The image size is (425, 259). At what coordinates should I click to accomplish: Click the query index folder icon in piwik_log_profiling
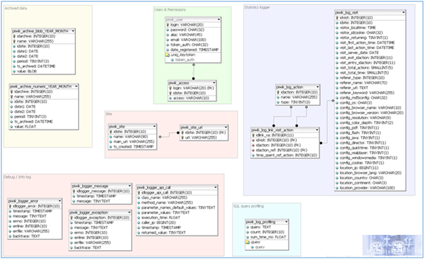pyautogui.click(x=247, y=242)
